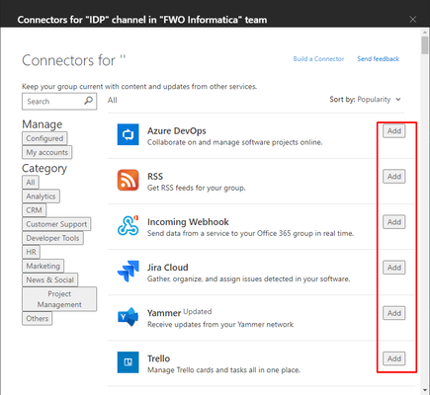Add the Jira Cloud connector
Screen dimensions: 430x395
[394, 268]
